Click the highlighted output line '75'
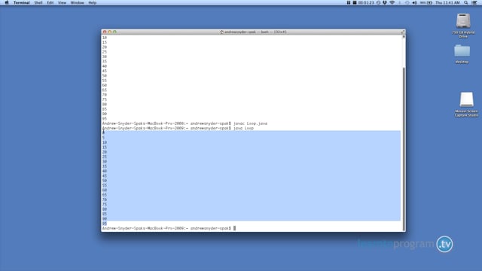482x271 pixels. 105,204
